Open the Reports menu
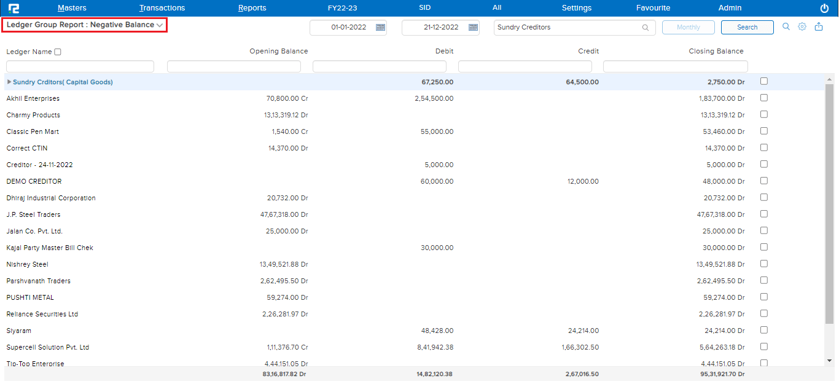Screen dimensions: 839x384 click(252, 8)
